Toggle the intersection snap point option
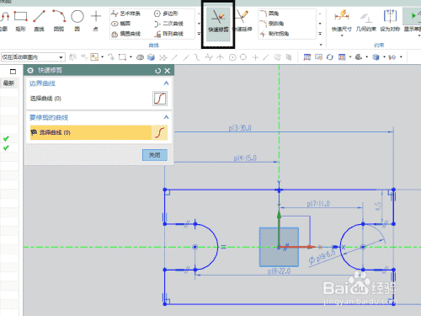Viewport: 421px width, 316px height. coord(221,57)
